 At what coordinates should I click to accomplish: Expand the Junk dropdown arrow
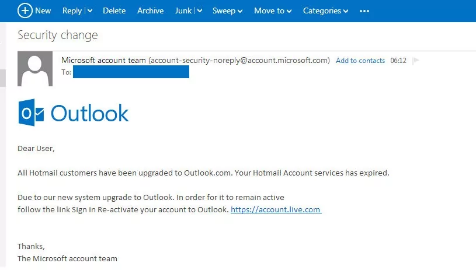coord(199,10)
